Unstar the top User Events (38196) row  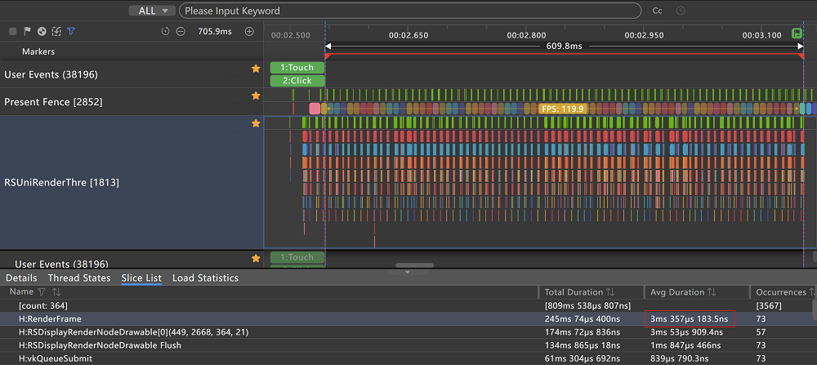tap(255, 69)
